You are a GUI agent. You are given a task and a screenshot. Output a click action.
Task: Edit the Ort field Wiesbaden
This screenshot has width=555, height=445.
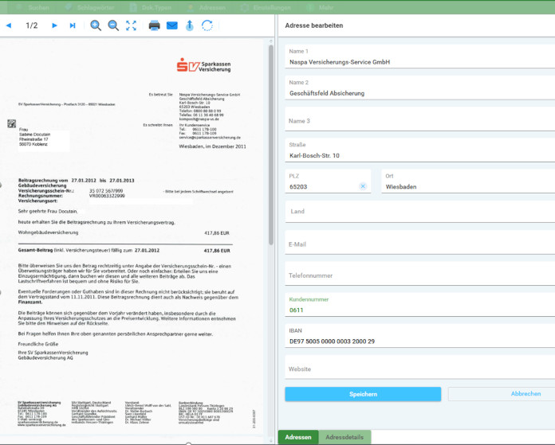coord(468,182)
